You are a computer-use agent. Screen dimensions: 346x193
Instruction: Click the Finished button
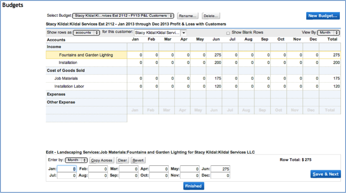(x=194, y=186)
